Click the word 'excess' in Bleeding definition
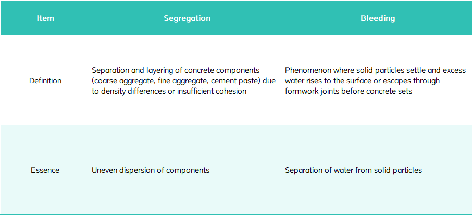Viewport: 472px width, 215px height. (x=454, y=70)
